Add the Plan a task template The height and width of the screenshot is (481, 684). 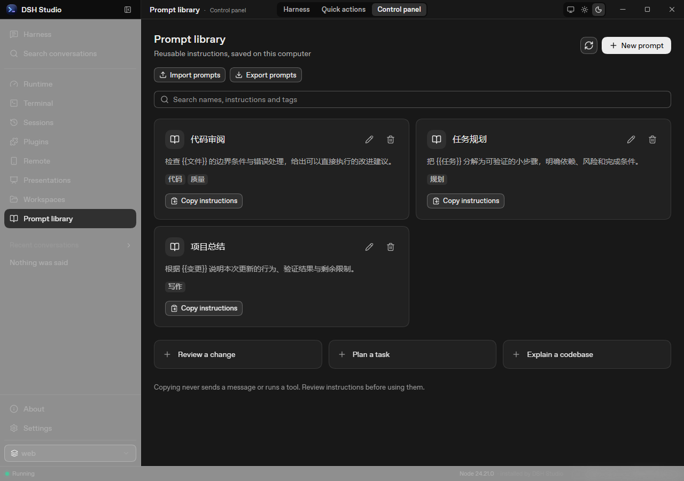click(x=413, y=354)
